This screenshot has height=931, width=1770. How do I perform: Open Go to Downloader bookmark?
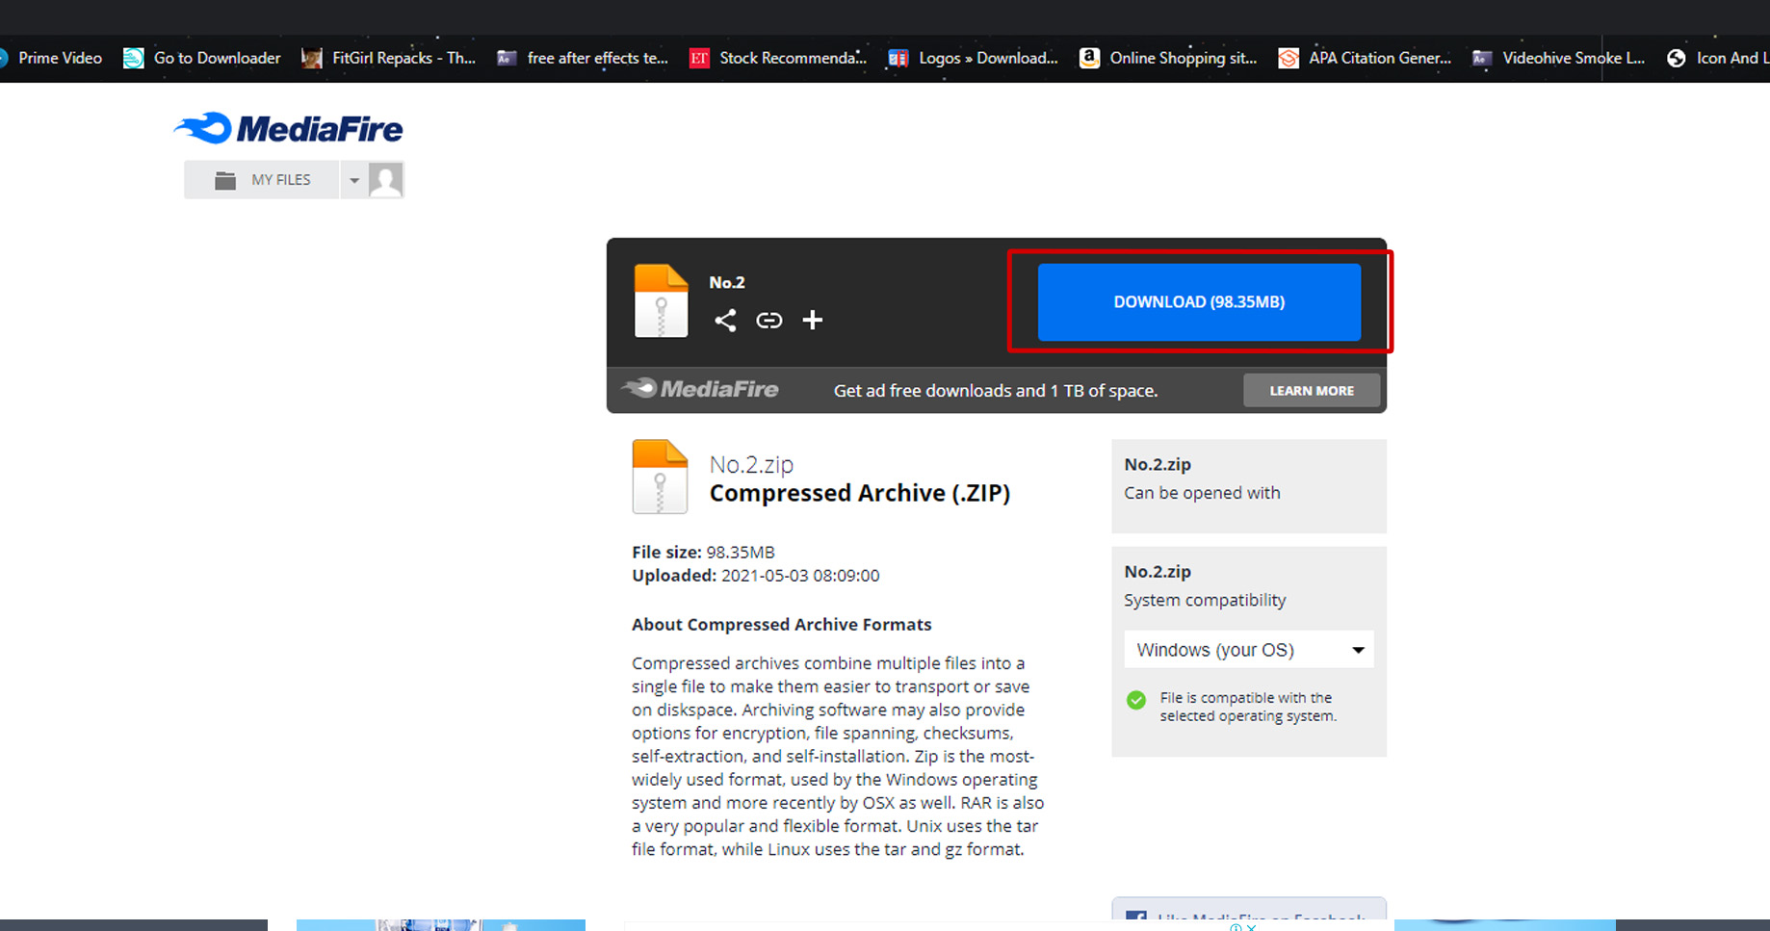click(202, 58)
